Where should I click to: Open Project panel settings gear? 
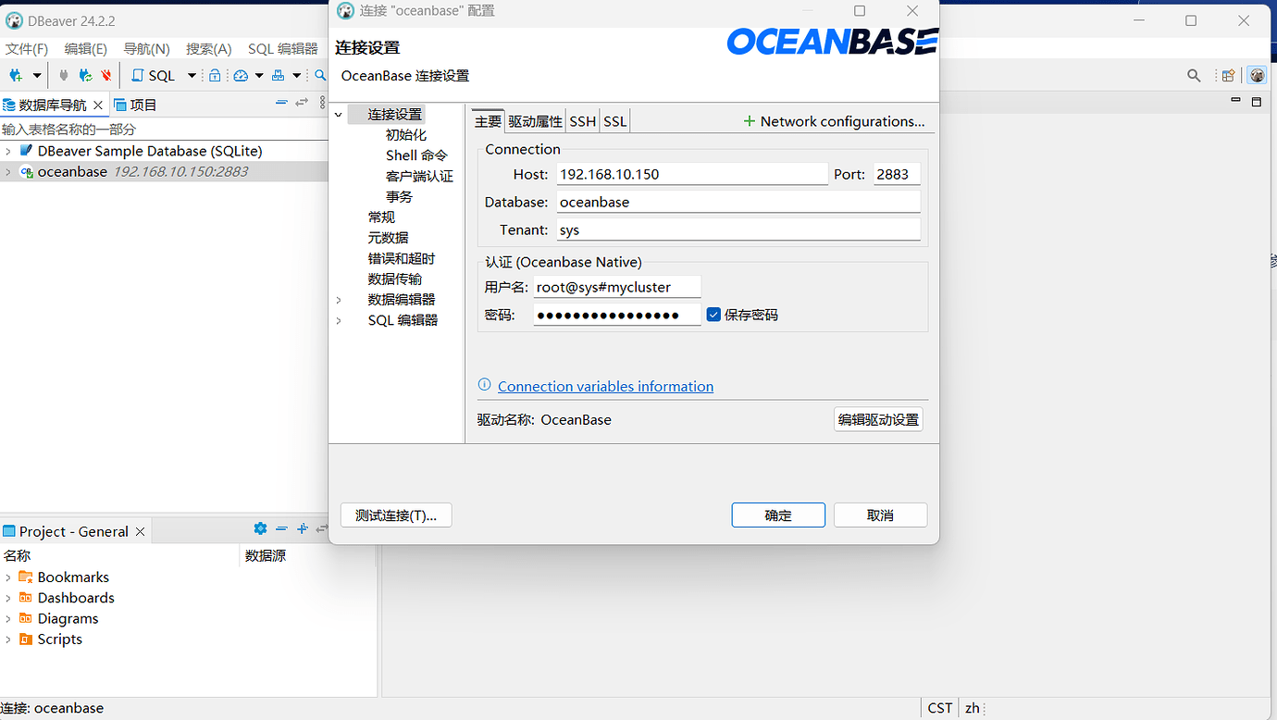(x=260, y=528)
